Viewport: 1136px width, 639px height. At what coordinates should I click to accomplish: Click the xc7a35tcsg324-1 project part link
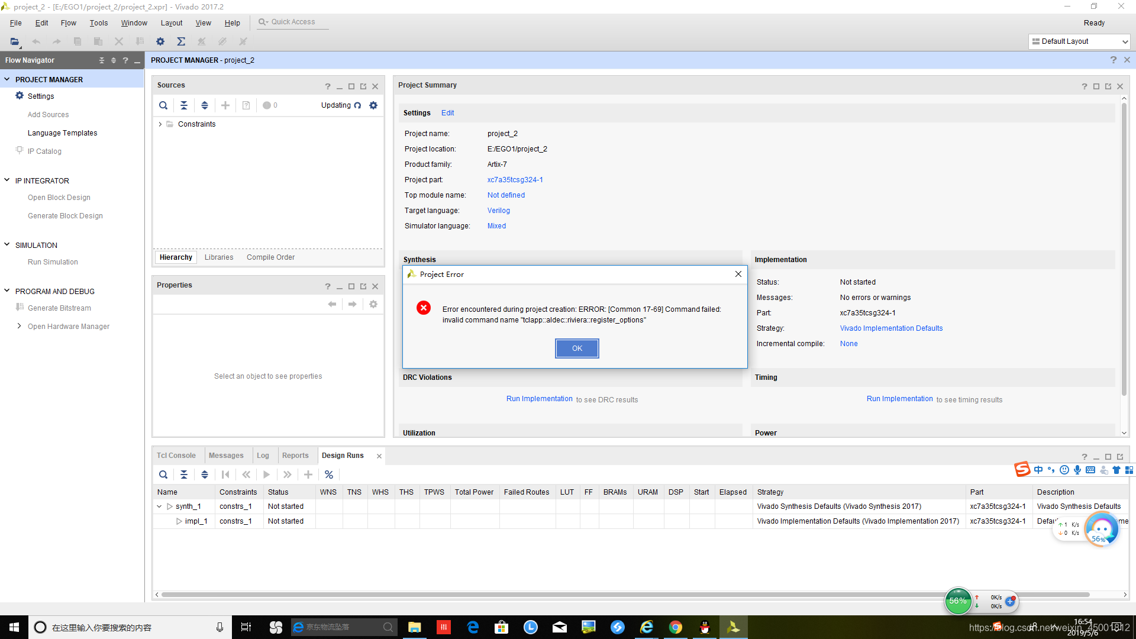515,180
